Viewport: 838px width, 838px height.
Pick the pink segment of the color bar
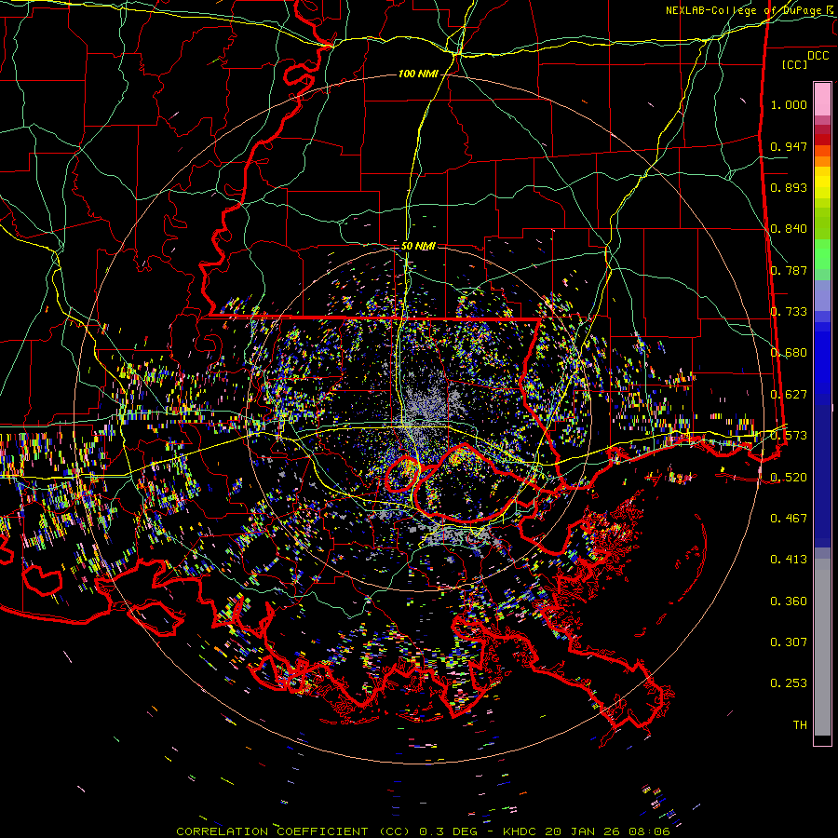tap(822, 99)
